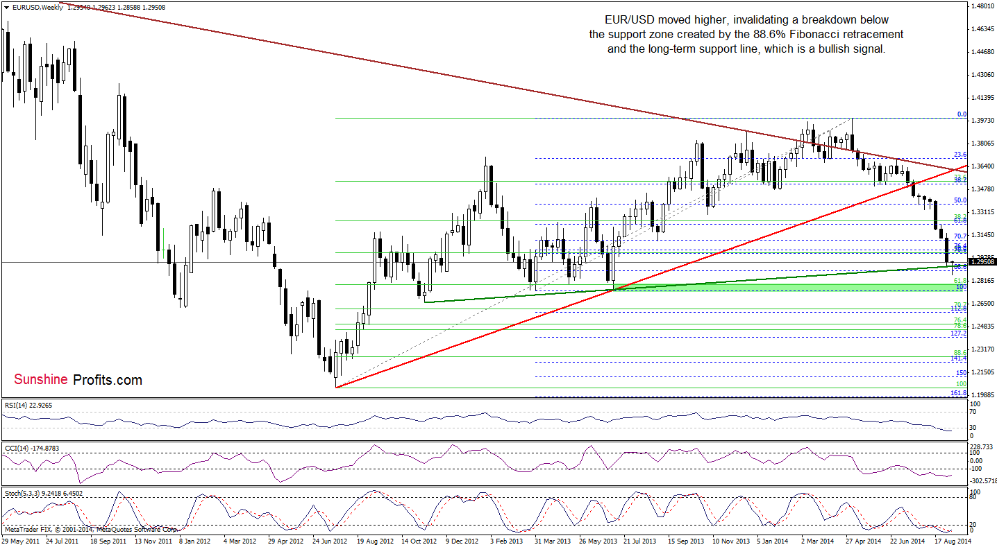Click the 1.26500 price axis label
Image resolution: width=997 pixels, height=547 pixels.
[x=985, y=304]
